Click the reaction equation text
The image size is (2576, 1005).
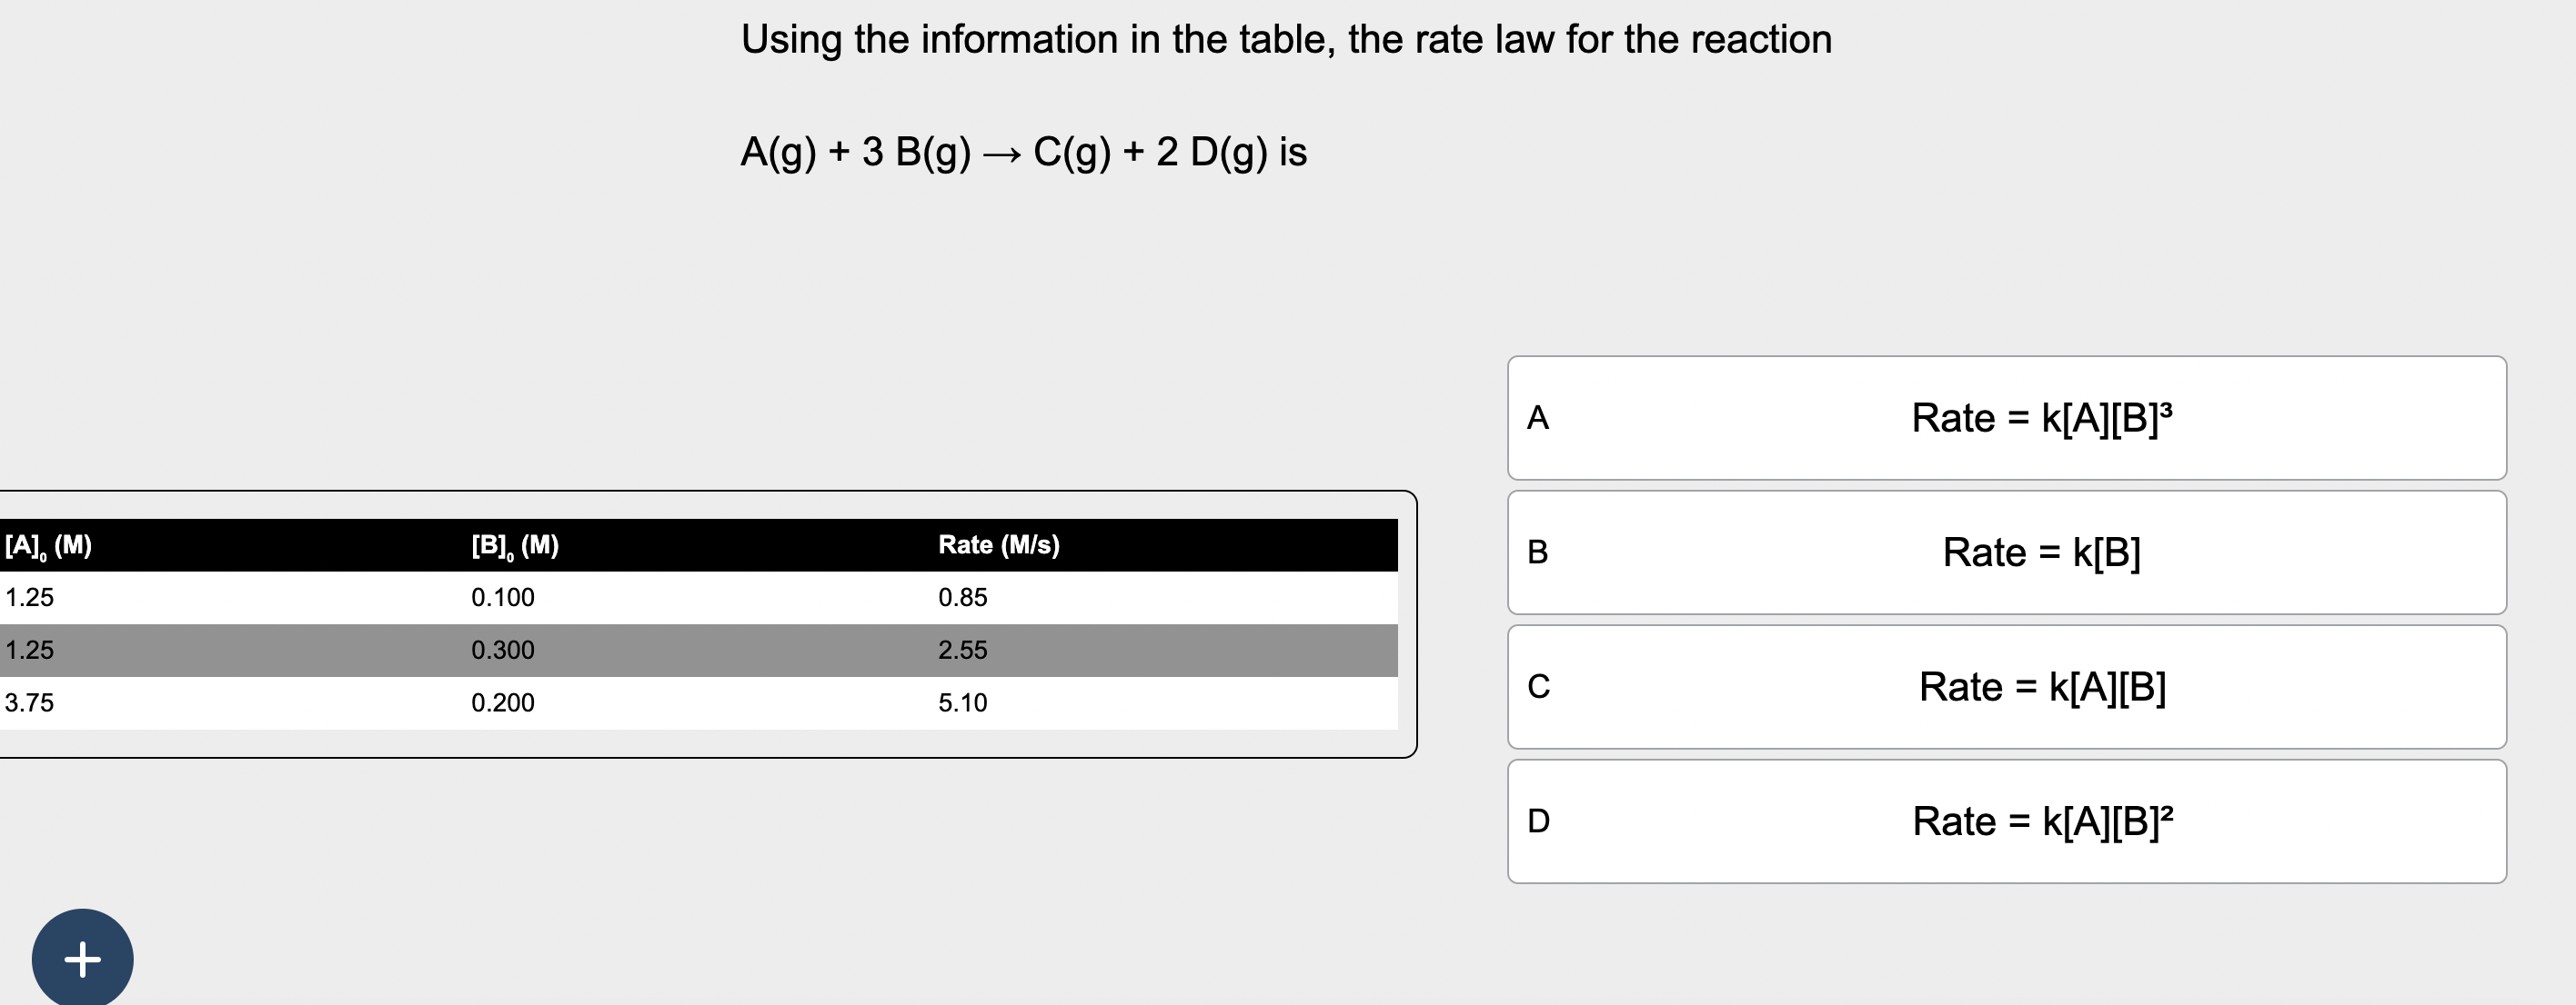pyautogui.click(x=1023, y=152)
